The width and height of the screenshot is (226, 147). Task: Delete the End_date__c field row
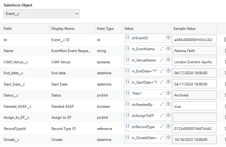(x=225, y=73)
